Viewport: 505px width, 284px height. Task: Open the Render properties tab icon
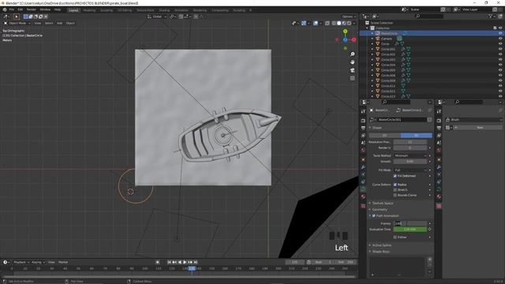363,121
